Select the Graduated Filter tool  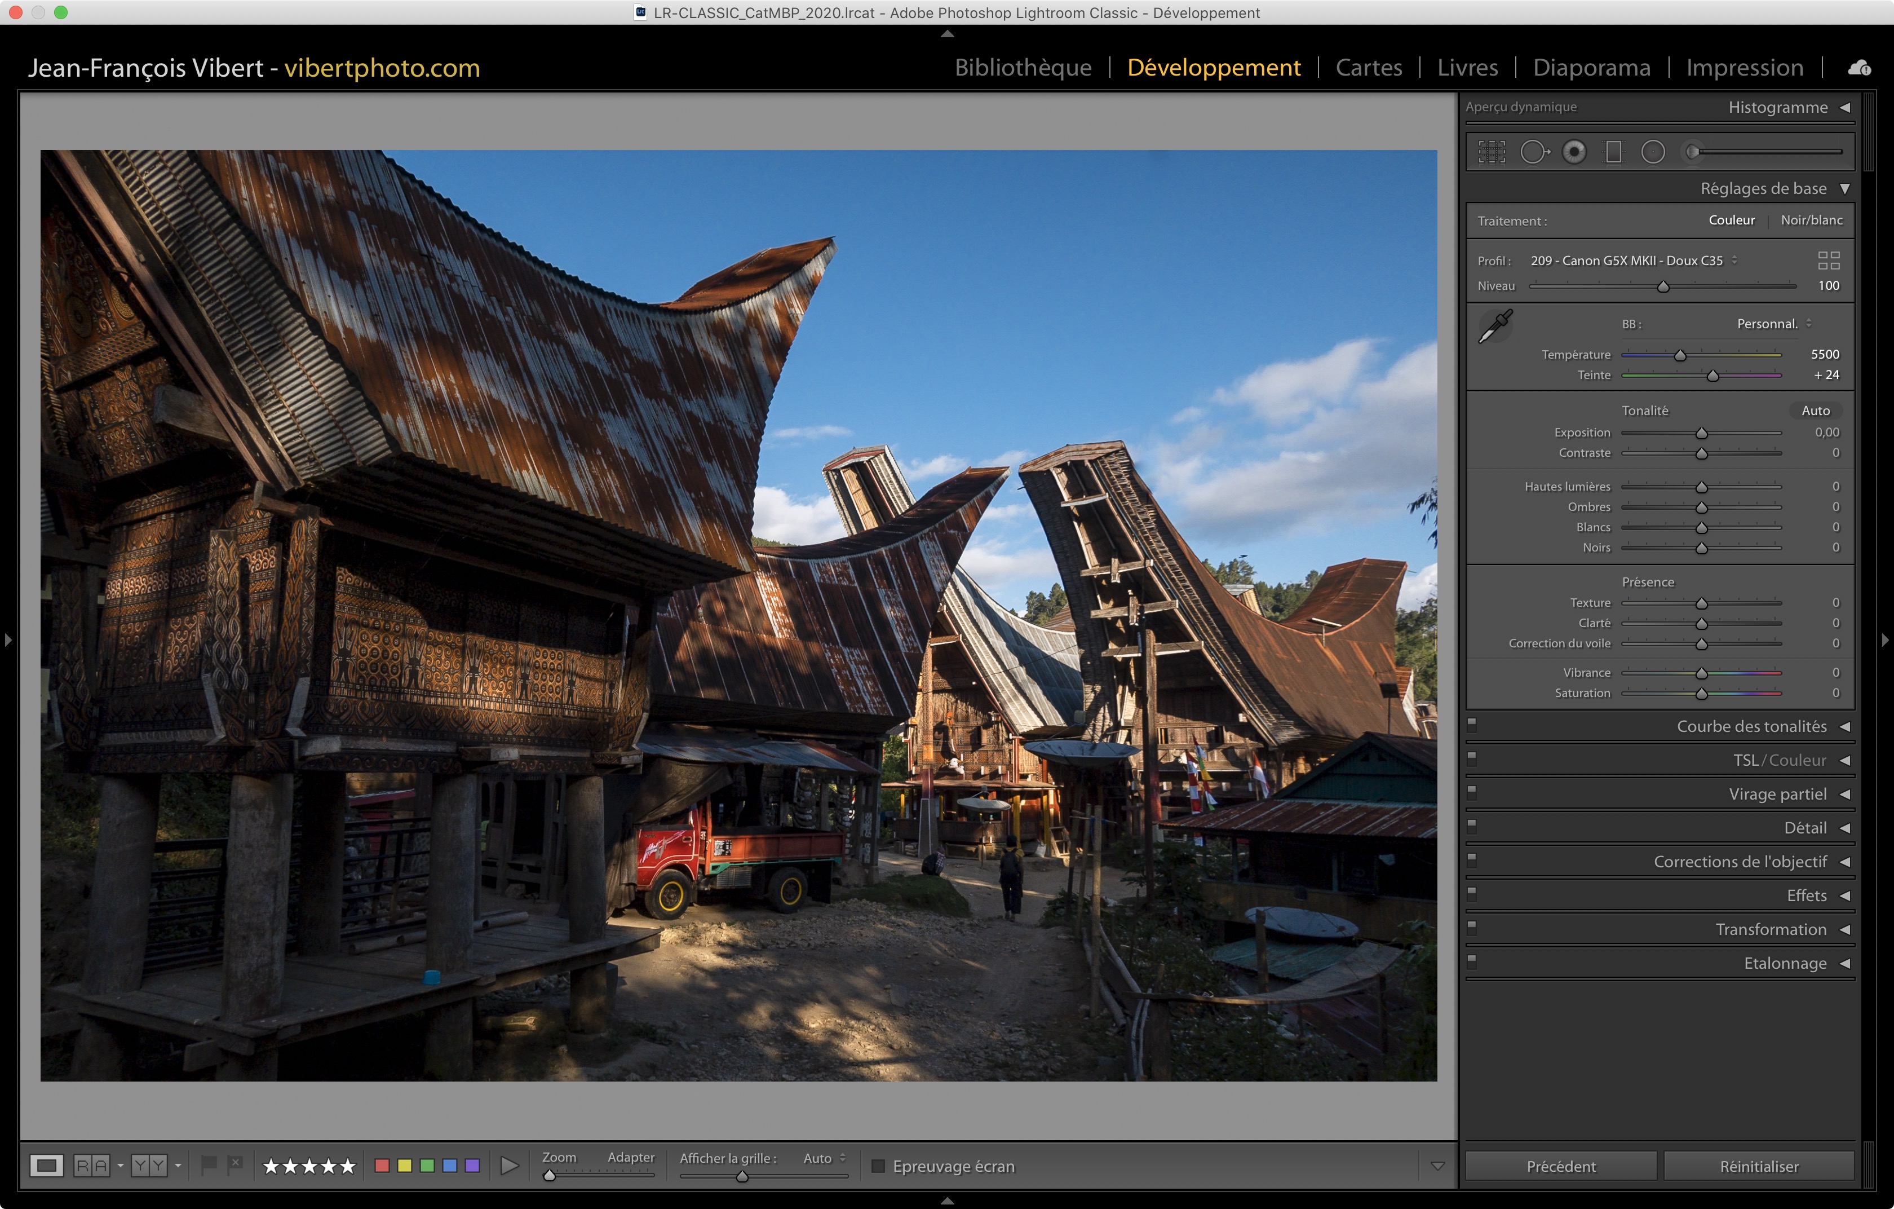pos(1613,152)
